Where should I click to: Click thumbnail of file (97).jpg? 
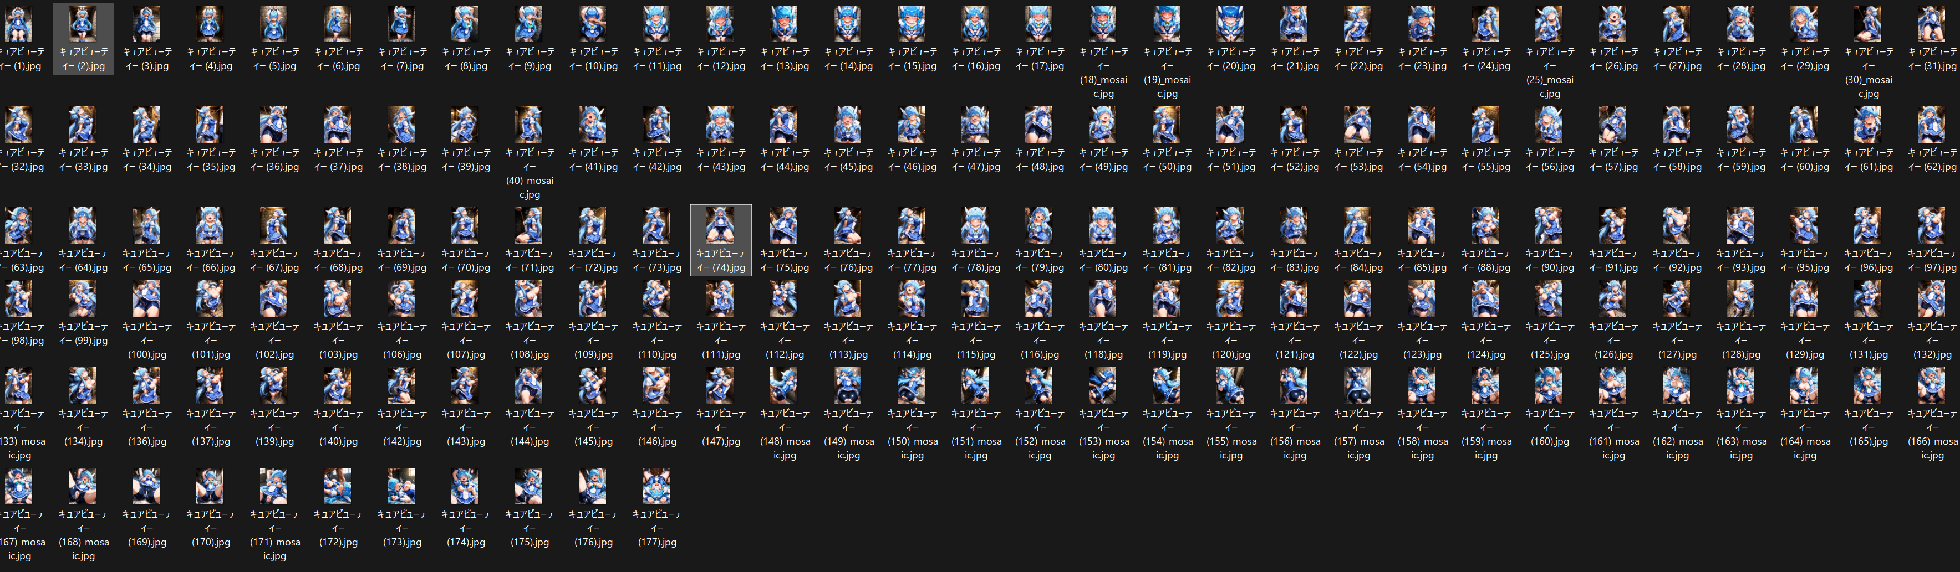(1932, 225)
